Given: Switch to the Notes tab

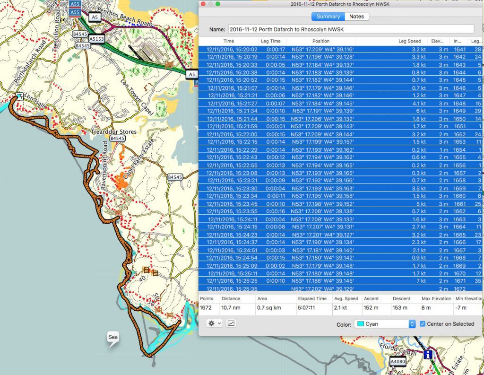Looking at the screenshot, I should (357, 17).
